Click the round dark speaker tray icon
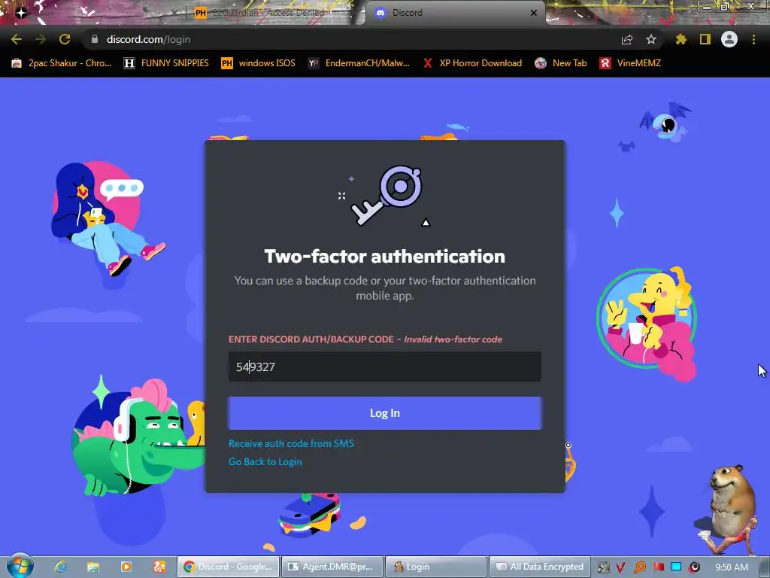 tap(694, 567)
